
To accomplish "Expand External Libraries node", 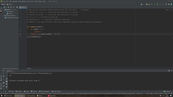I will 3,16.
